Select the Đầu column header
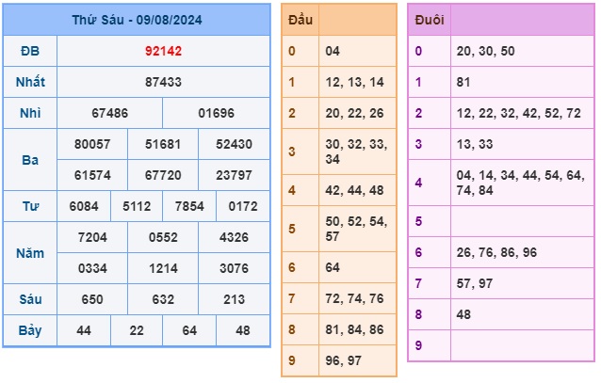601x383 pixels. tap(300, 20)
